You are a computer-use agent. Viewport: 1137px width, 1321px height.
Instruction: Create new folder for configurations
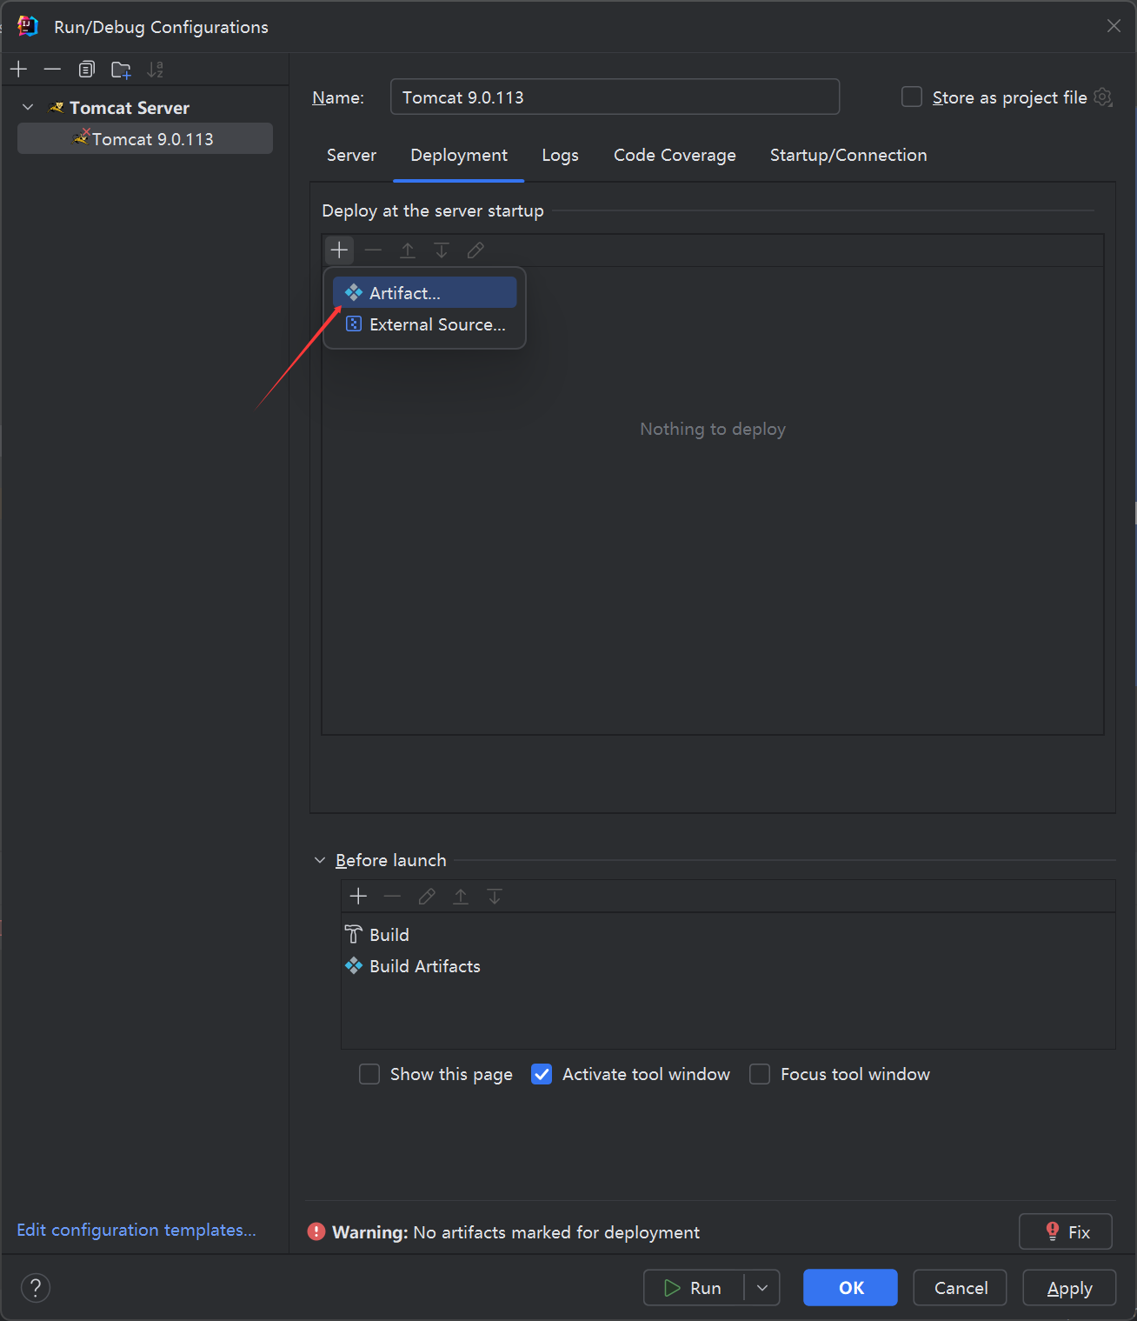pyautogui.click(x=121, y=70)
